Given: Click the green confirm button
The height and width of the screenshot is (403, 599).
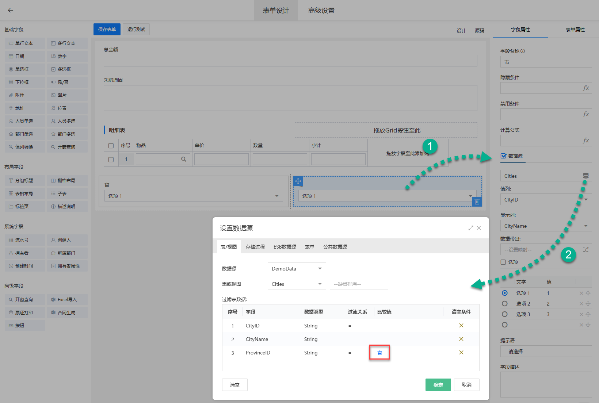Looking at the screenshot, I should [x=438, y=385].
